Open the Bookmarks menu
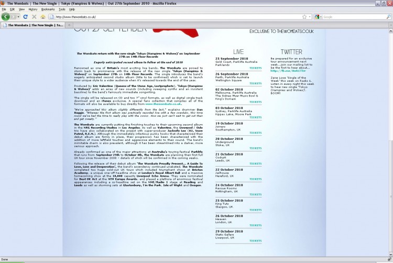The image size is (393, 263). [x=48, y=9]
